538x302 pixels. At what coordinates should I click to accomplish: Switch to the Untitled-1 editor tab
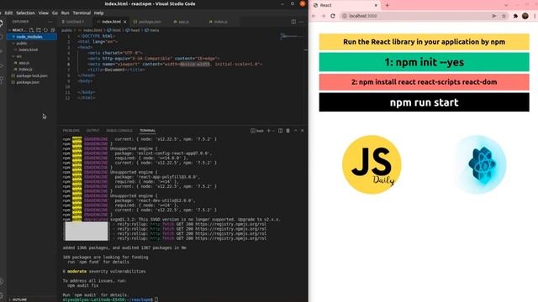click(x=75, y=22)
